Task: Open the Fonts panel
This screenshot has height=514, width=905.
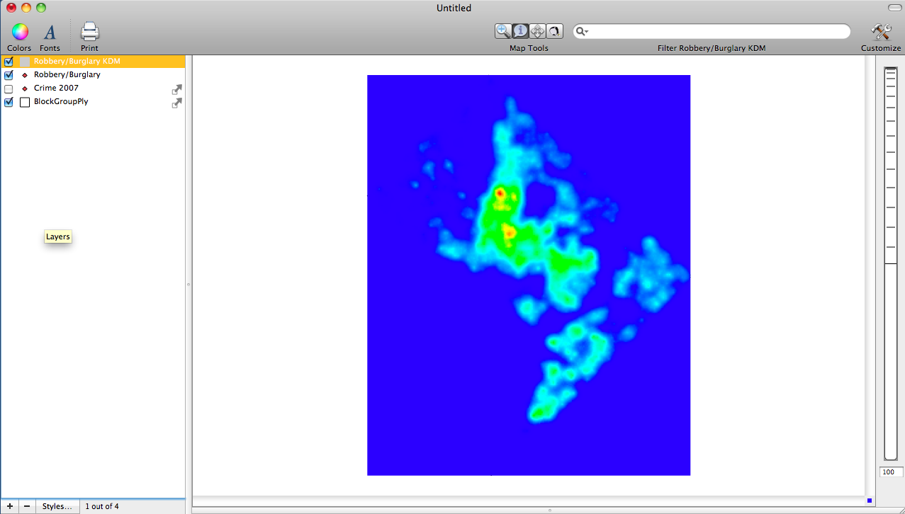Action: (50, 32)
